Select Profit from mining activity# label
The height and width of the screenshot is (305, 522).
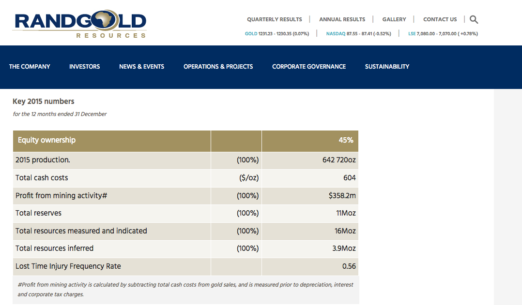pyautogui.click(x=61, y=195)
